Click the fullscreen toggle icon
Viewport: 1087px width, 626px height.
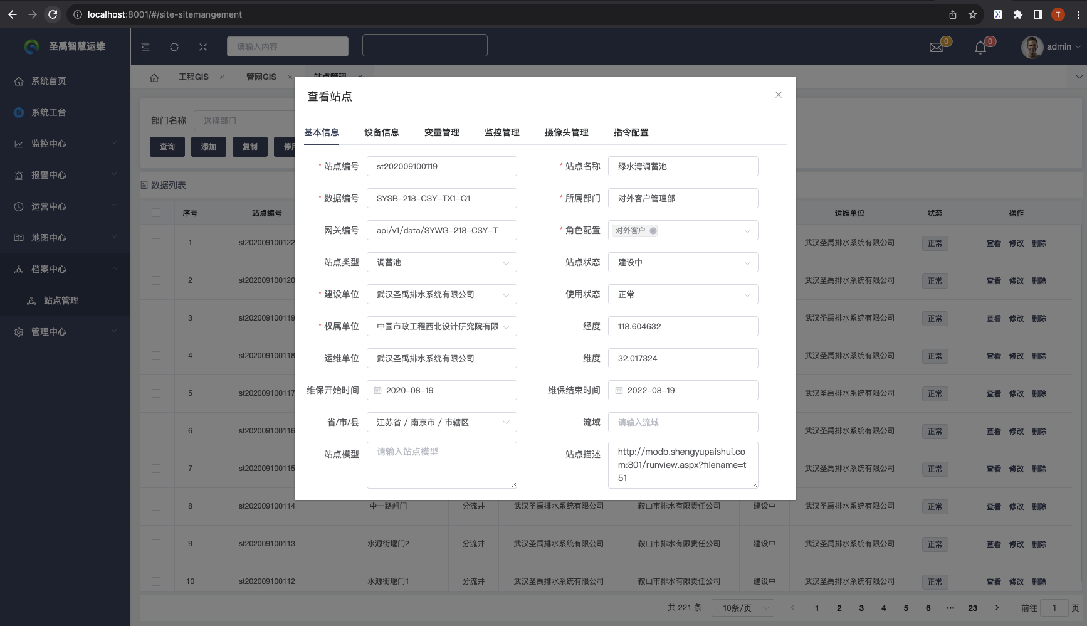click(203, 47)
